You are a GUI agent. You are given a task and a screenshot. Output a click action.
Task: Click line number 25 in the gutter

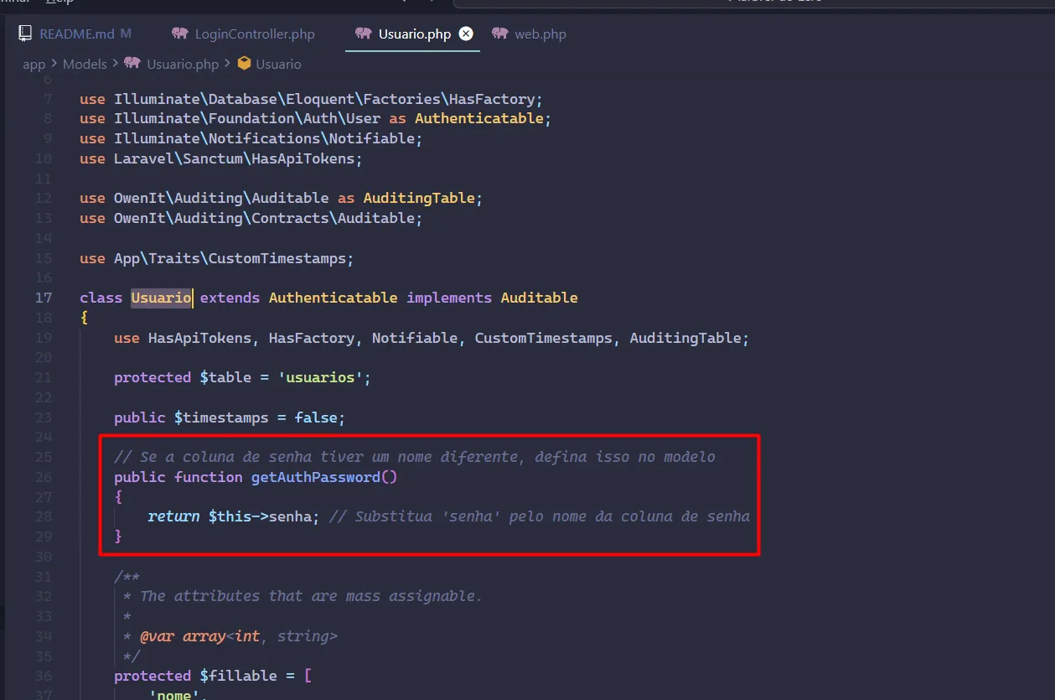click(44, 457)
